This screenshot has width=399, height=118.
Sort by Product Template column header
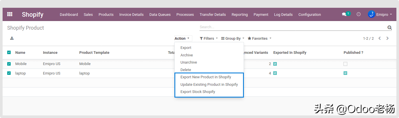tap(94, 53)
